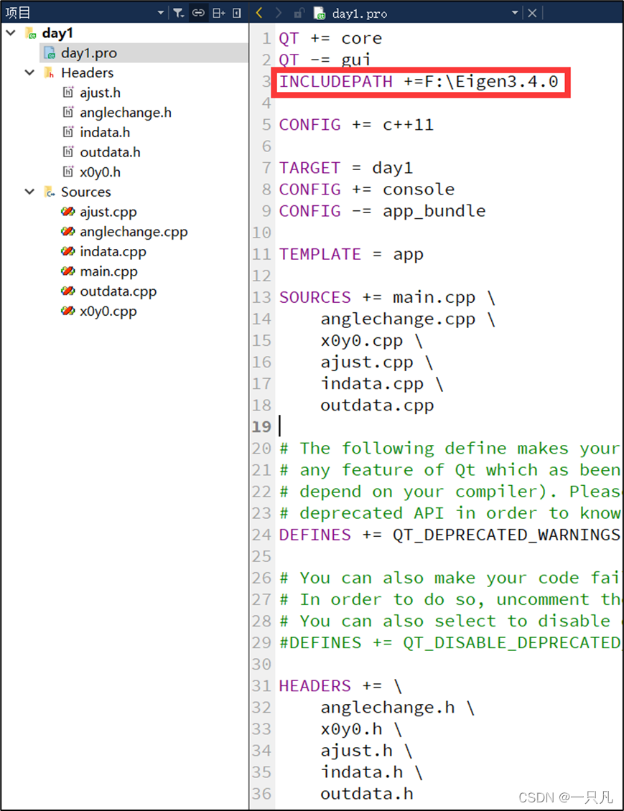624x811 pixels.
Task: Select the Sources folder
Action: click(86, 192)
